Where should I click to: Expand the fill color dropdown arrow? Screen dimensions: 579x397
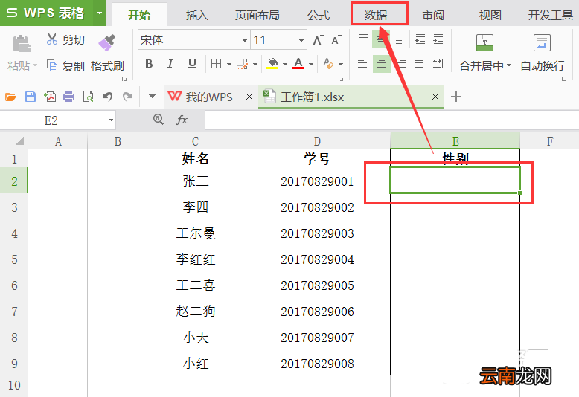[285, 64]
